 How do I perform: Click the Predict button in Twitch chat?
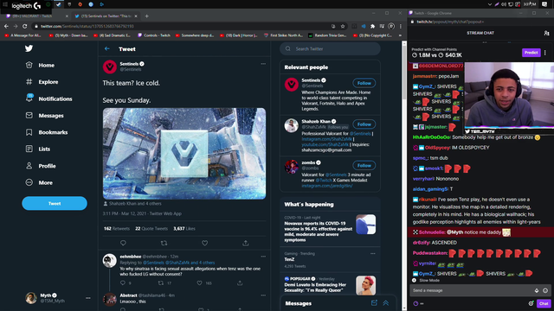click(531, 53)
